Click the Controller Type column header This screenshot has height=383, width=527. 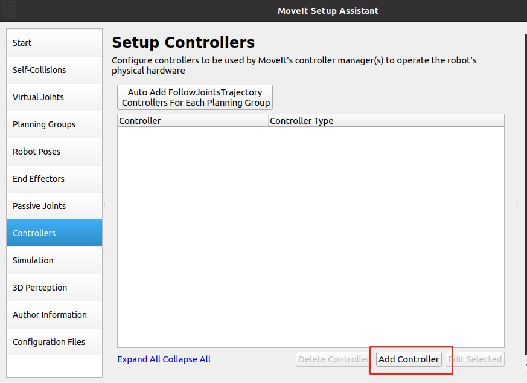click(385, 121)
